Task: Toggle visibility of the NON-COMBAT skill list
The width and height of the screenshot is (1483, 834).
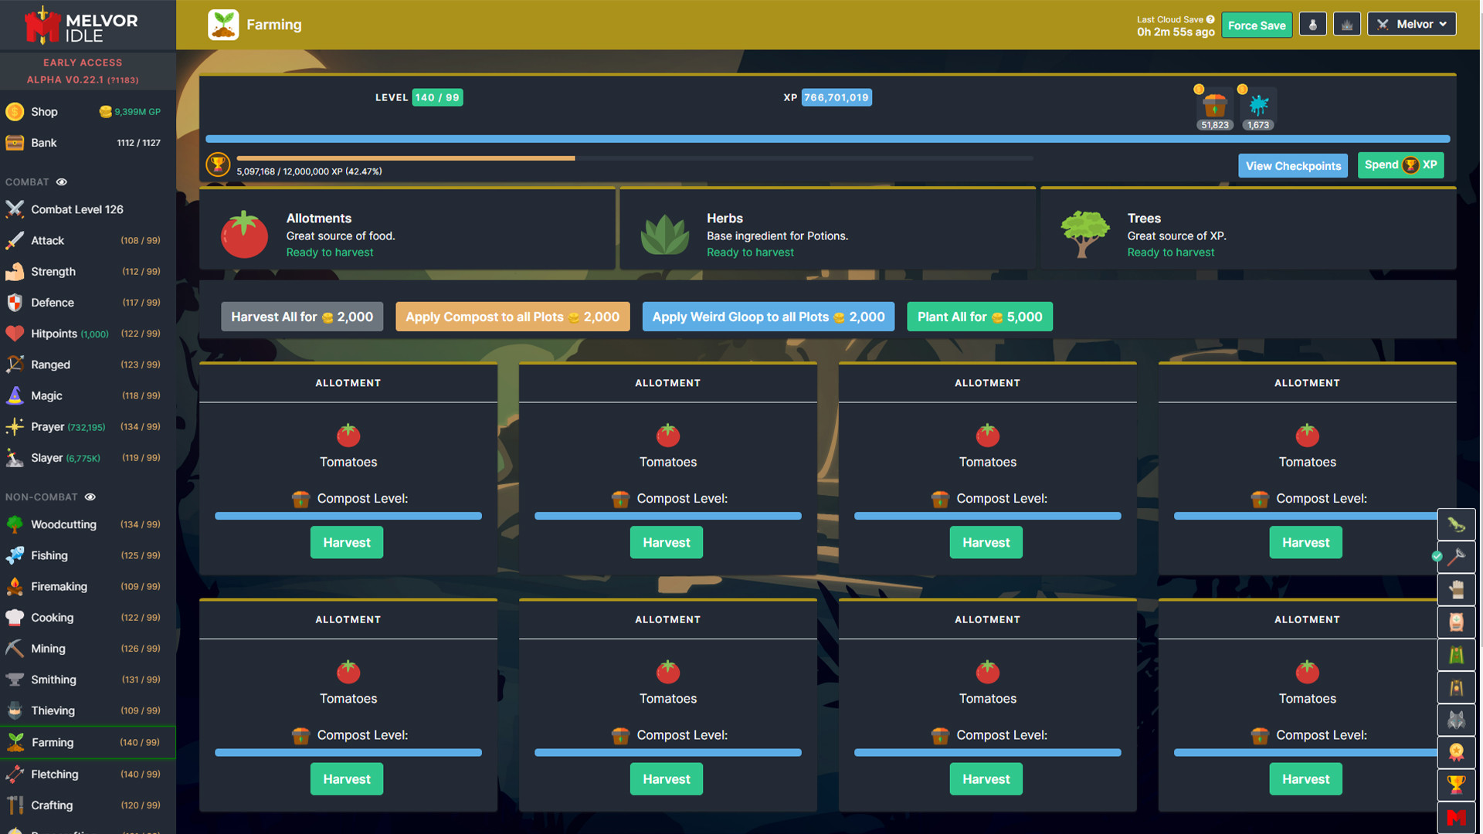Action: [91, 497]
